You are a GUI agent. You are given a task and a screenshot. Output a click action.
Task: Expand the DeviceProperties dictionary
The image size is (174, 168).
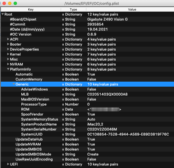point(8,49)
